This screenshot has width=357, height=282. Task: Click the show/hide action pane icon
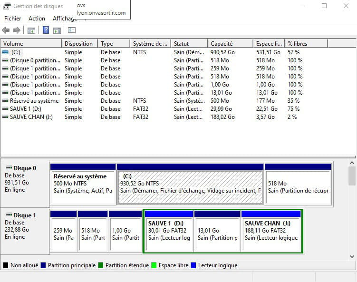pyautogui.click(x=57, y=30)
